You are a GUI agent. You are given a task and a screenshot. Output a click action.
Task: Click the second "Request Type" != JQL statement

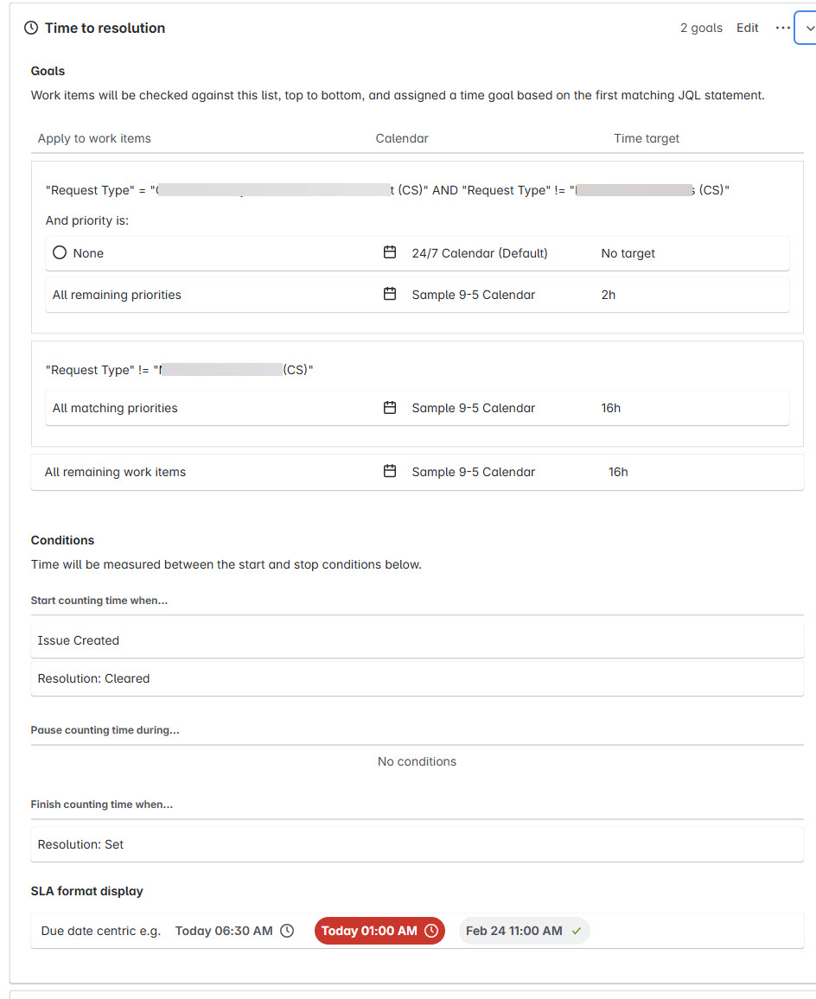click(x=179, y=370)
